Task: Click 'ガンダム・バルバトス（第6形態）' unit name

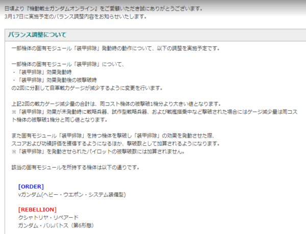Action: (56, 225)
